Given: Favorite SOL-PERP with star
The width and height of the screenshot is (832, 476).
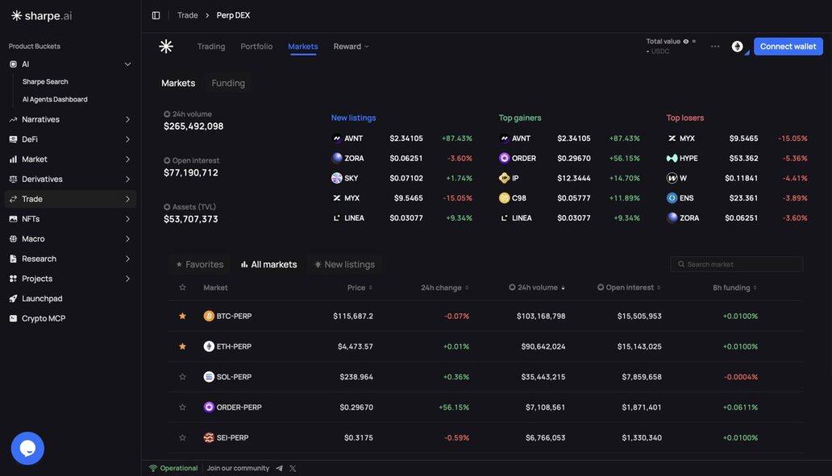Looking at the screenshot, I should click(182, 377).
